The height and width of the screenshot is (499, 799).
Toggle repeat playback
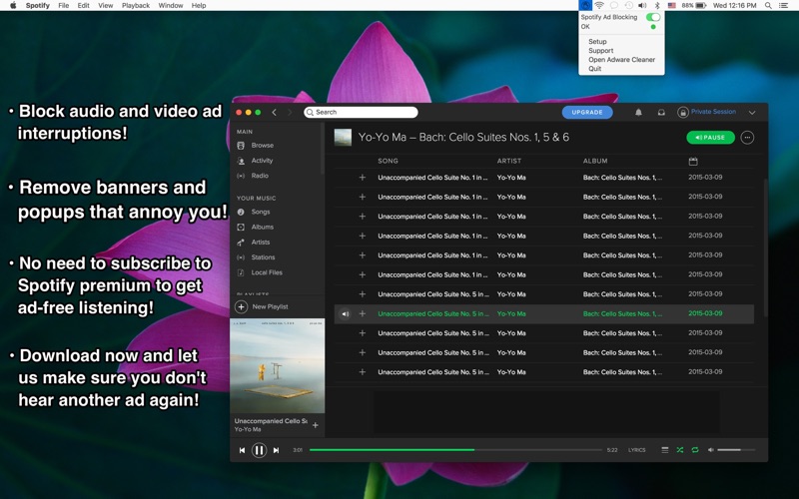(x=695, y=450)
